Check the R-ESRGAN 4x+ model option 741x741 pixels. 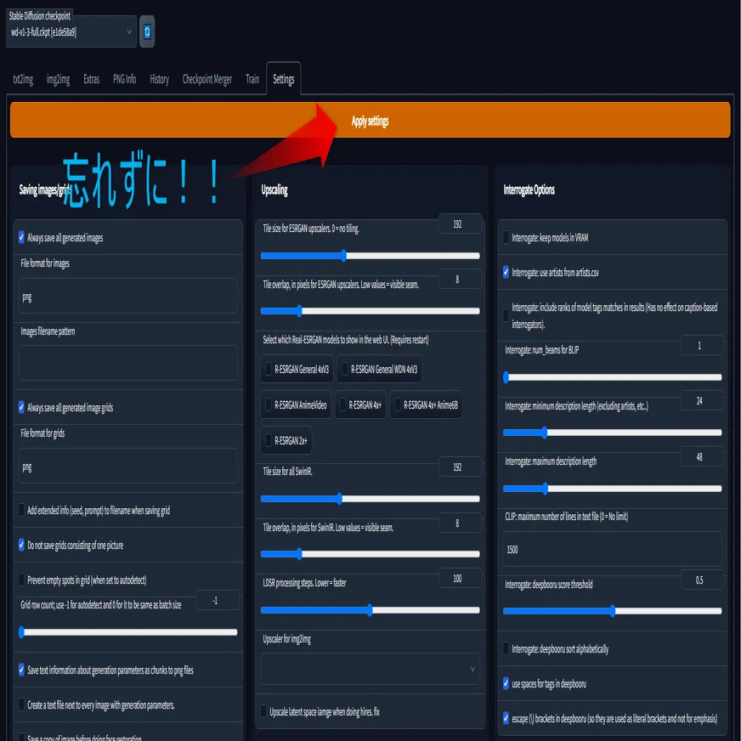tap(343, 404)
